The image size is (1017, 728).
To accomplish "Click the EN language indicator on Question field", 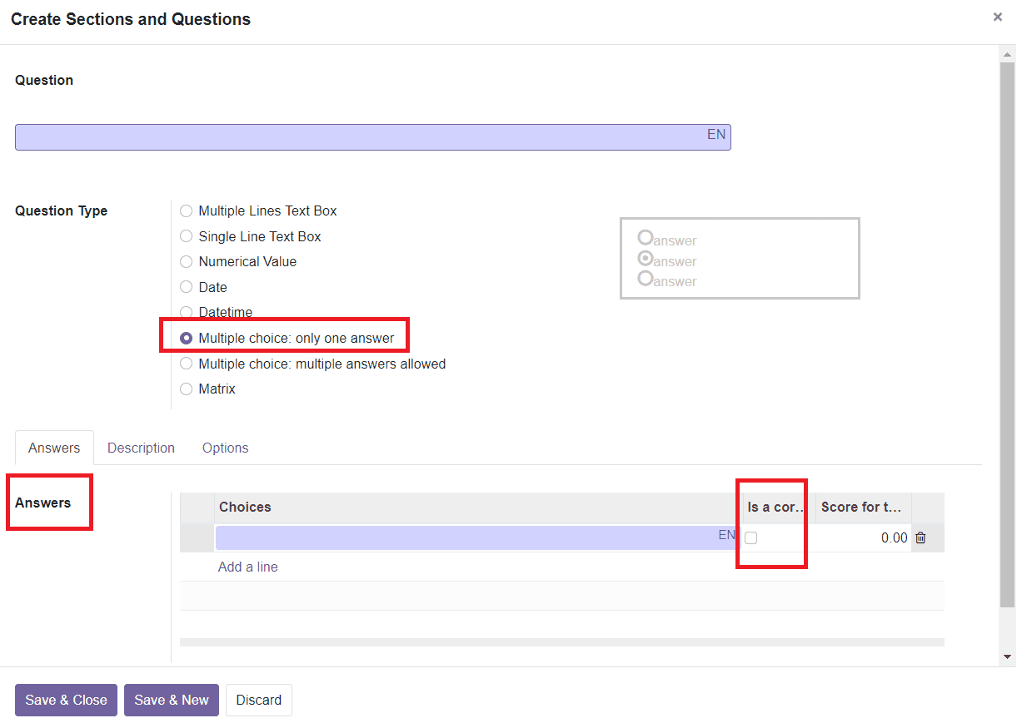I will 716,135.
